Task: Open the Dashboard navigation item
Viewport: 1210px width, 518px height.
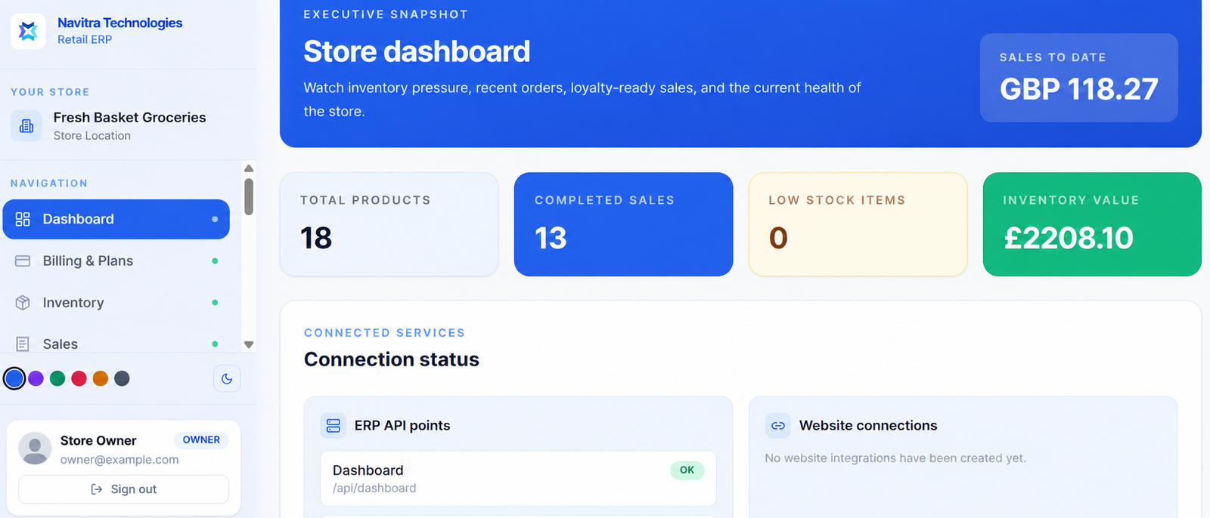Action: (116, 219)
